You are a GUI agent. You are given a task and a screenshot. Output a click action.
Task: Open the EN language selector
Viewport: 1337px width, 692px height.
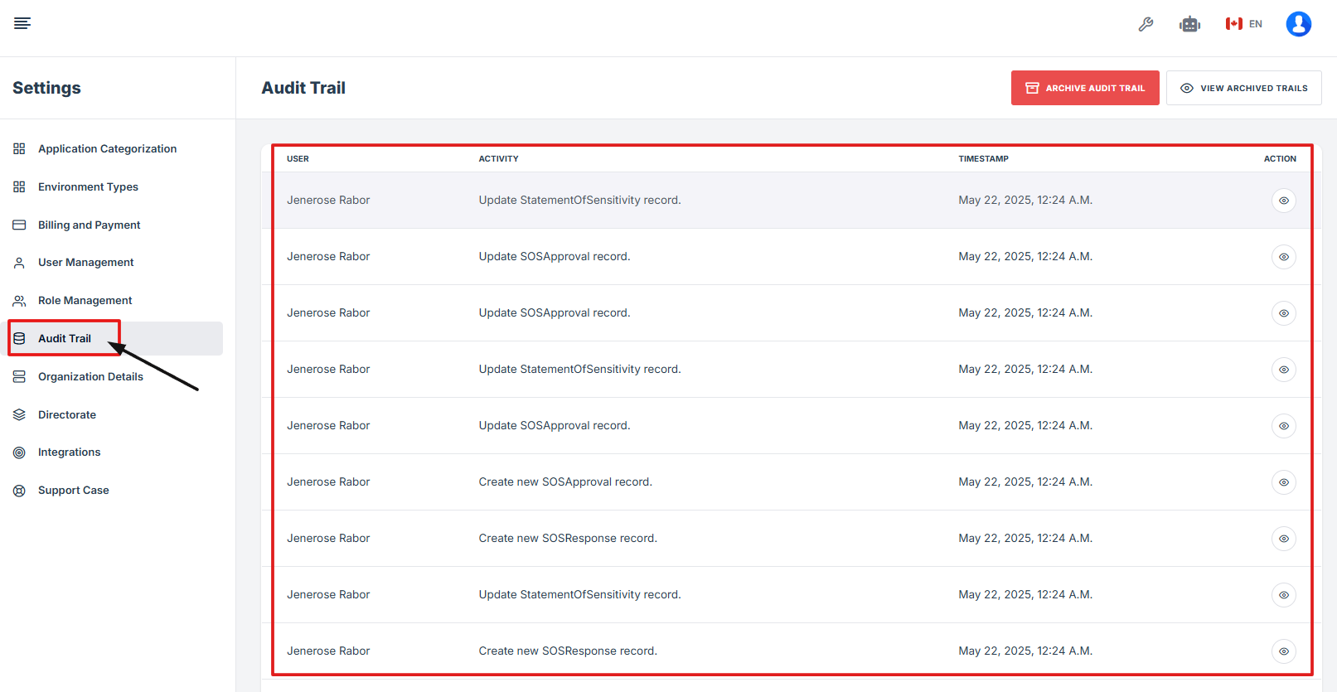1244,24
